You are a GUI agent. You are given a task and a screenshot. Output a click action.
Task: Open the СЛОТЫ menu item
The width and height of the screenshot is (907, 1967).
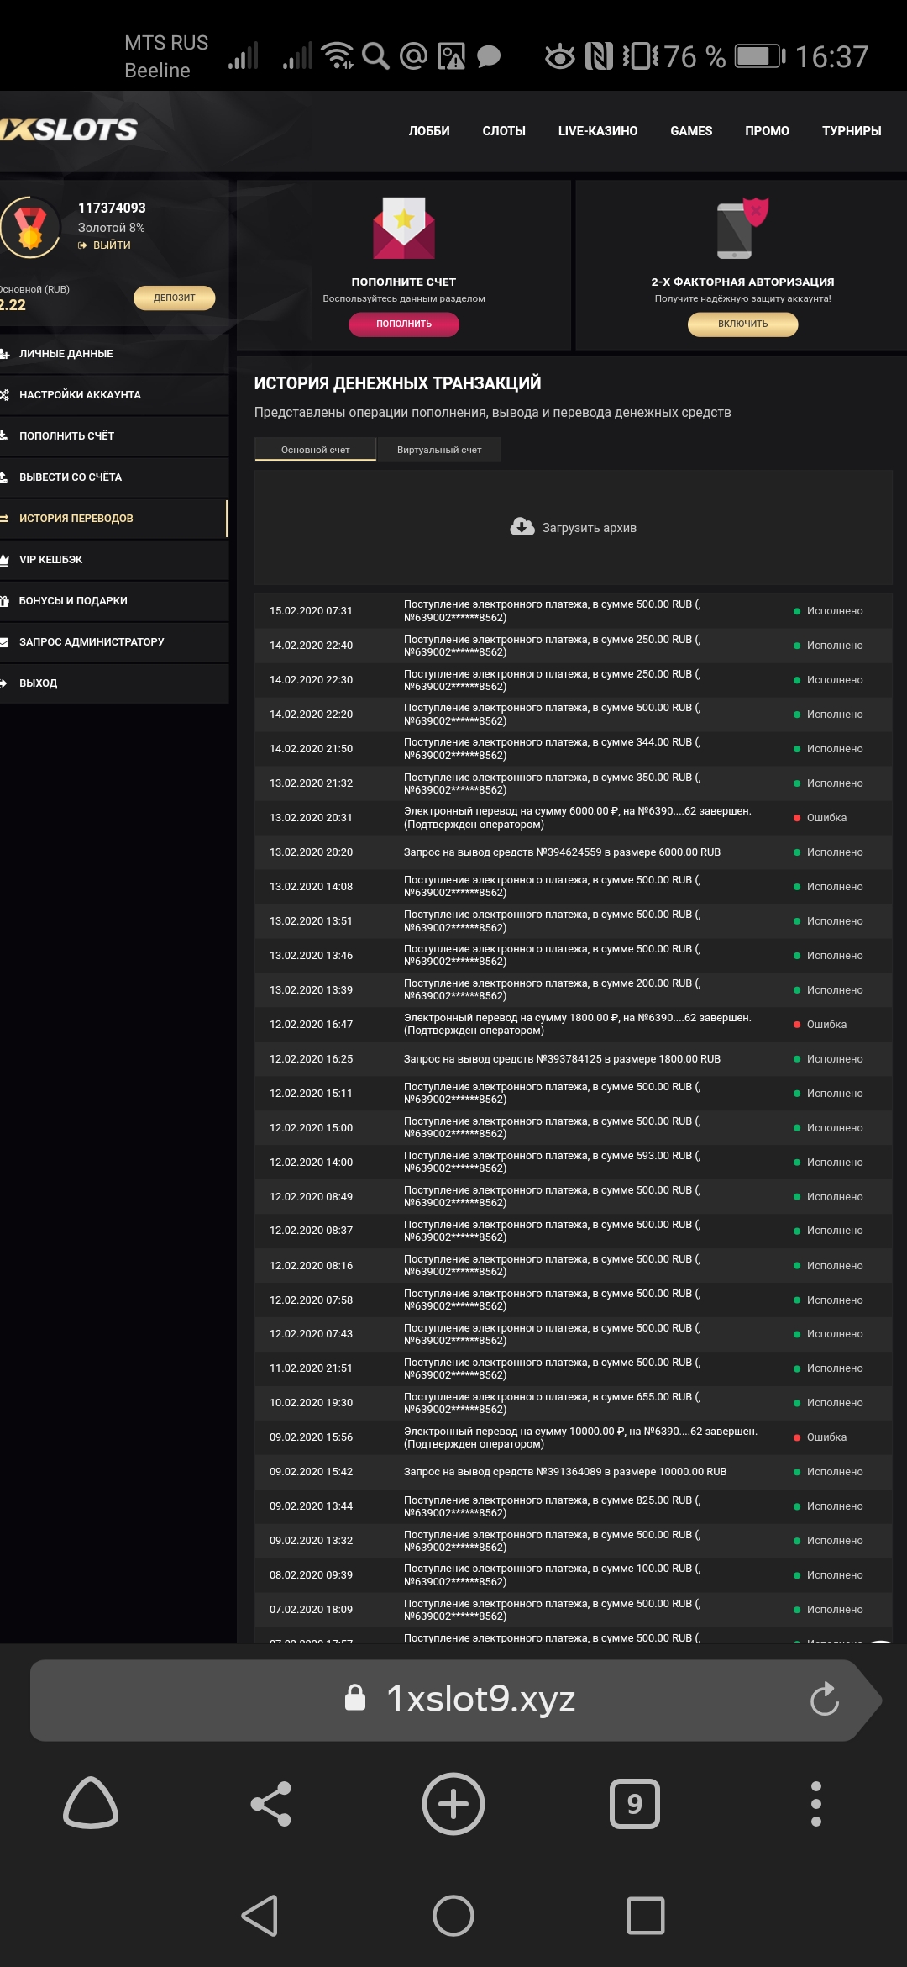503,131
